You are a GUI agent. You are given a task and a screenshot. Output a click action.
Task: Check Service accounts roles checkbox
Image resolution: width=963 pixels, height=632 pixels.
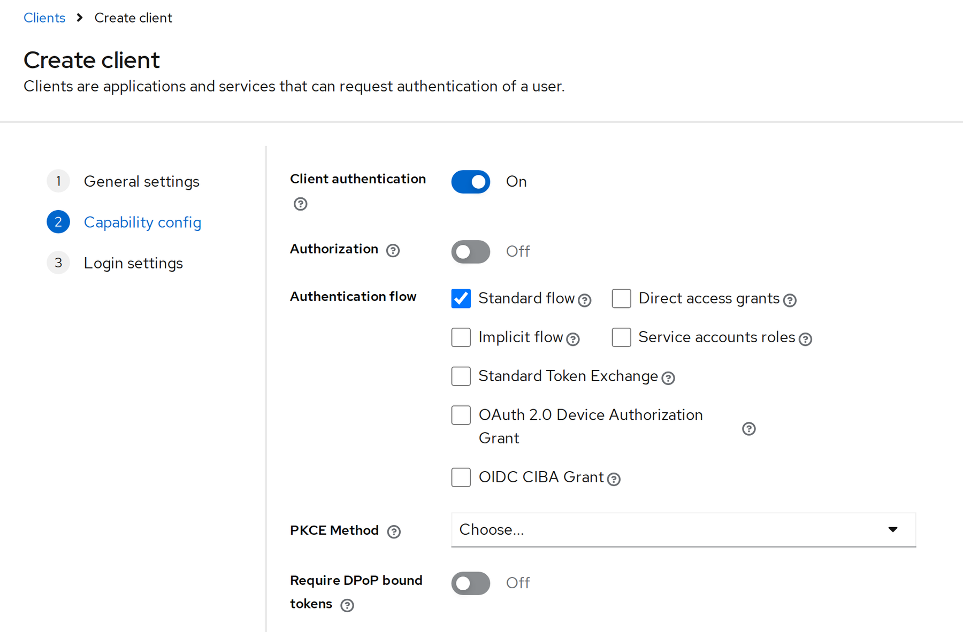pos(622,337)
